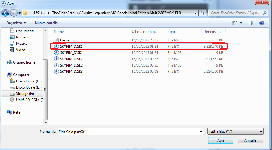Open the view options dropdown arrow
This screenshot has width=272, height=150.
coord(241,23)
